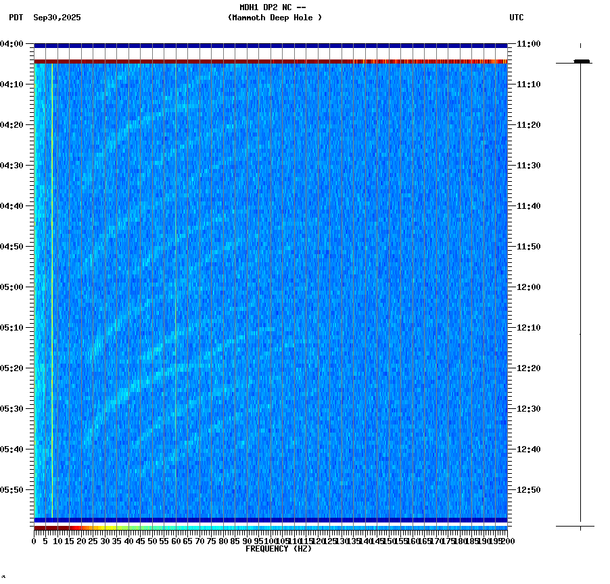This screenshot has width=610, height=584.
Task: Click the small mark in the bottom-left corner
Action: pos(4,578)
